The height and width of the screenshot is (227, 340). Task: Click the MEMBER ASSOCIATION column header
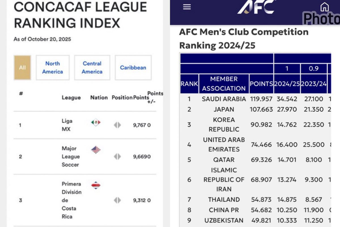[224, 84]
